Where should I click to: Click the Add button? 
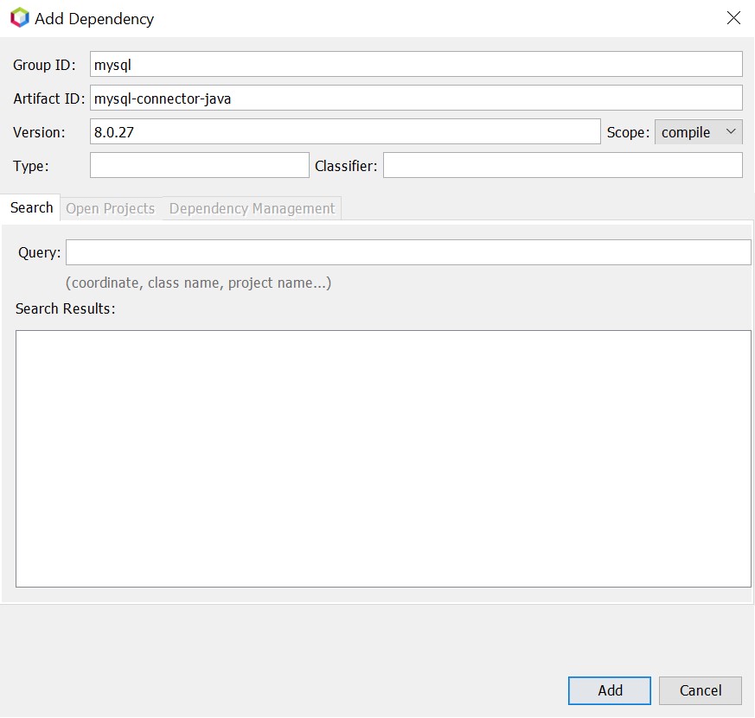[609, 690]
